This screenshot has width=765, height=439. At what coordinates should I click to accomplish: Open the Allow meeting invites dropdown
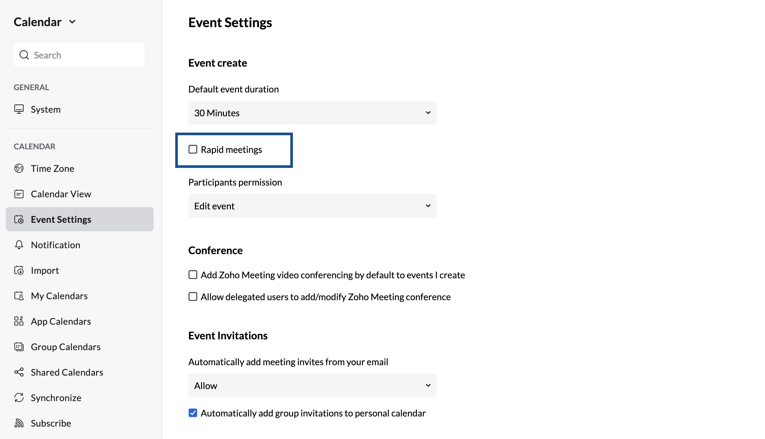tap(313, 385)
